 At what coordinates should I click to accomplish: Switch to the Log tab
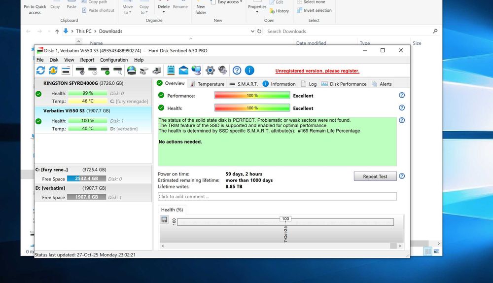(309, 84)
